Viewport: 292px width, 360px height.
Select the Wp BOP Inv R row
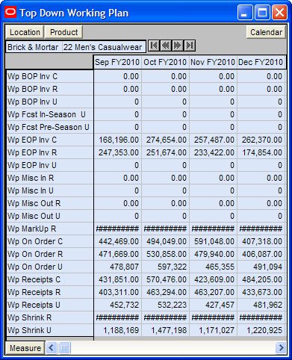[50, 89]
